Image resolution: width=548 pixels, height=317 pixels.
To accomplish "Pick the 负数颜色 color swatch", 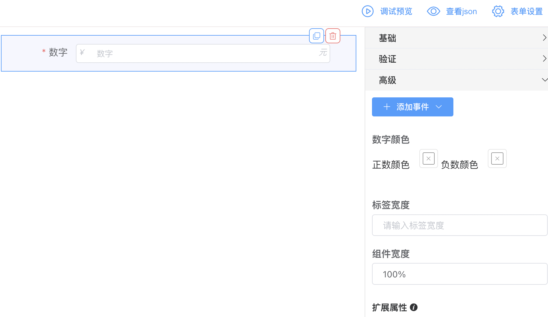I will coord(497,159).
